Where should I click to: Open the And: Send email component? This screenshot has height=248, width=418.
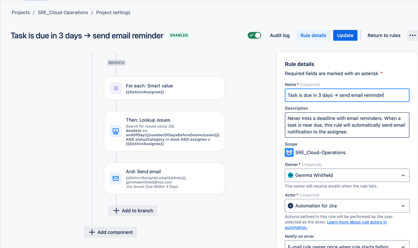(164, 179)
